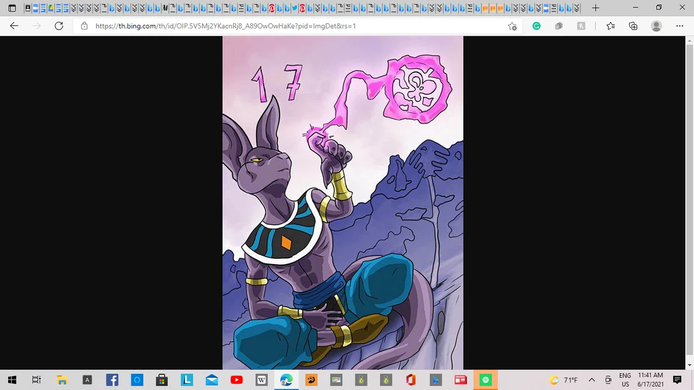The height and width of the screenshot is (390, 694).
Task: Click the browser back button
Action: (14, 26)
